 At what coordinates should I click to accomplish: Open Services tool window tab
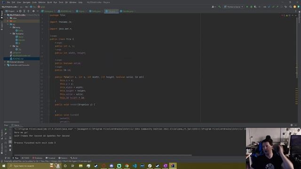(x=63, y=158)
